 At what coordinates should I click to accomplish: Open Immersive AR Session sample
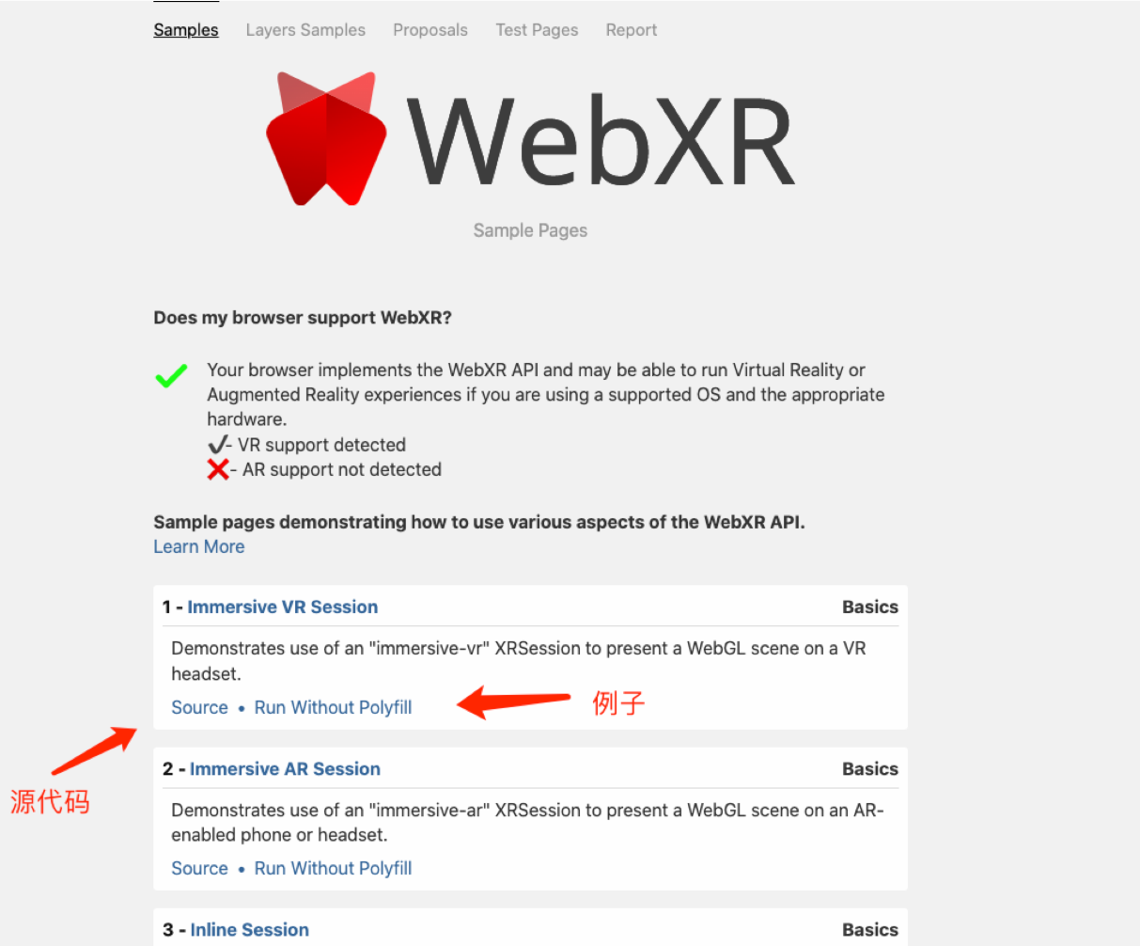pyautogui.click(x=285, y=768)
